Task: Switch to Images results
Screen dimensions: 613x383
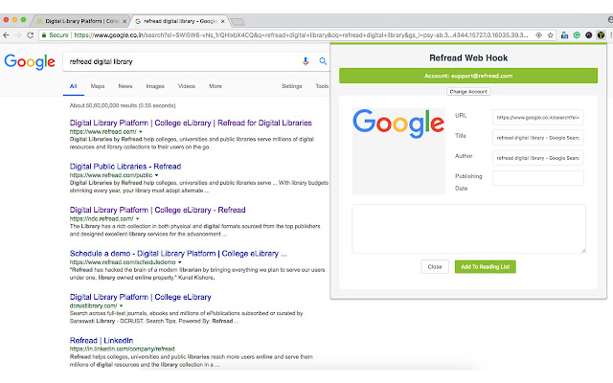Action: tap(155, 86)
